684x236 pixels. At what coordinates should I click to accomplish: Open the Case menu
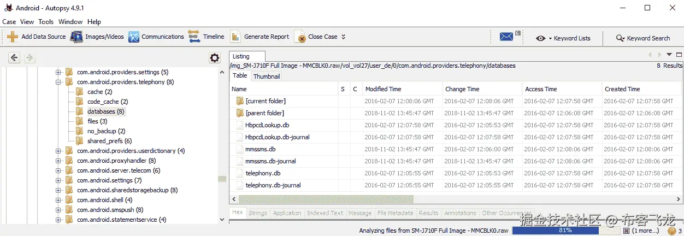click(x=9, y=22)
